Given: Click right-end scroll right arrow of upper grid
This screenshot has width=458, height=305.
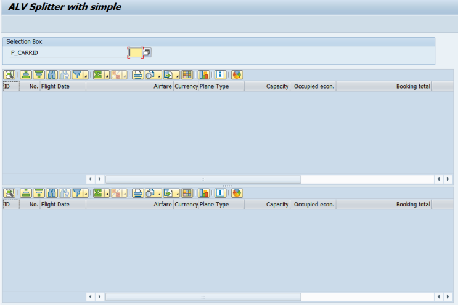Looking at the screenshot, I should coord(448,179).
